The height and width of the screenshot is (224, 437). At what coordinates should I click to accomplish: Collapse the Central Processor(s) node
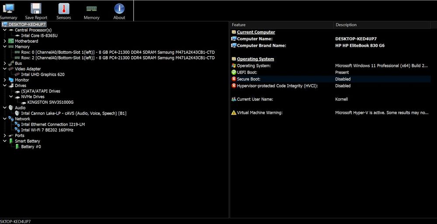click(5, 30)
